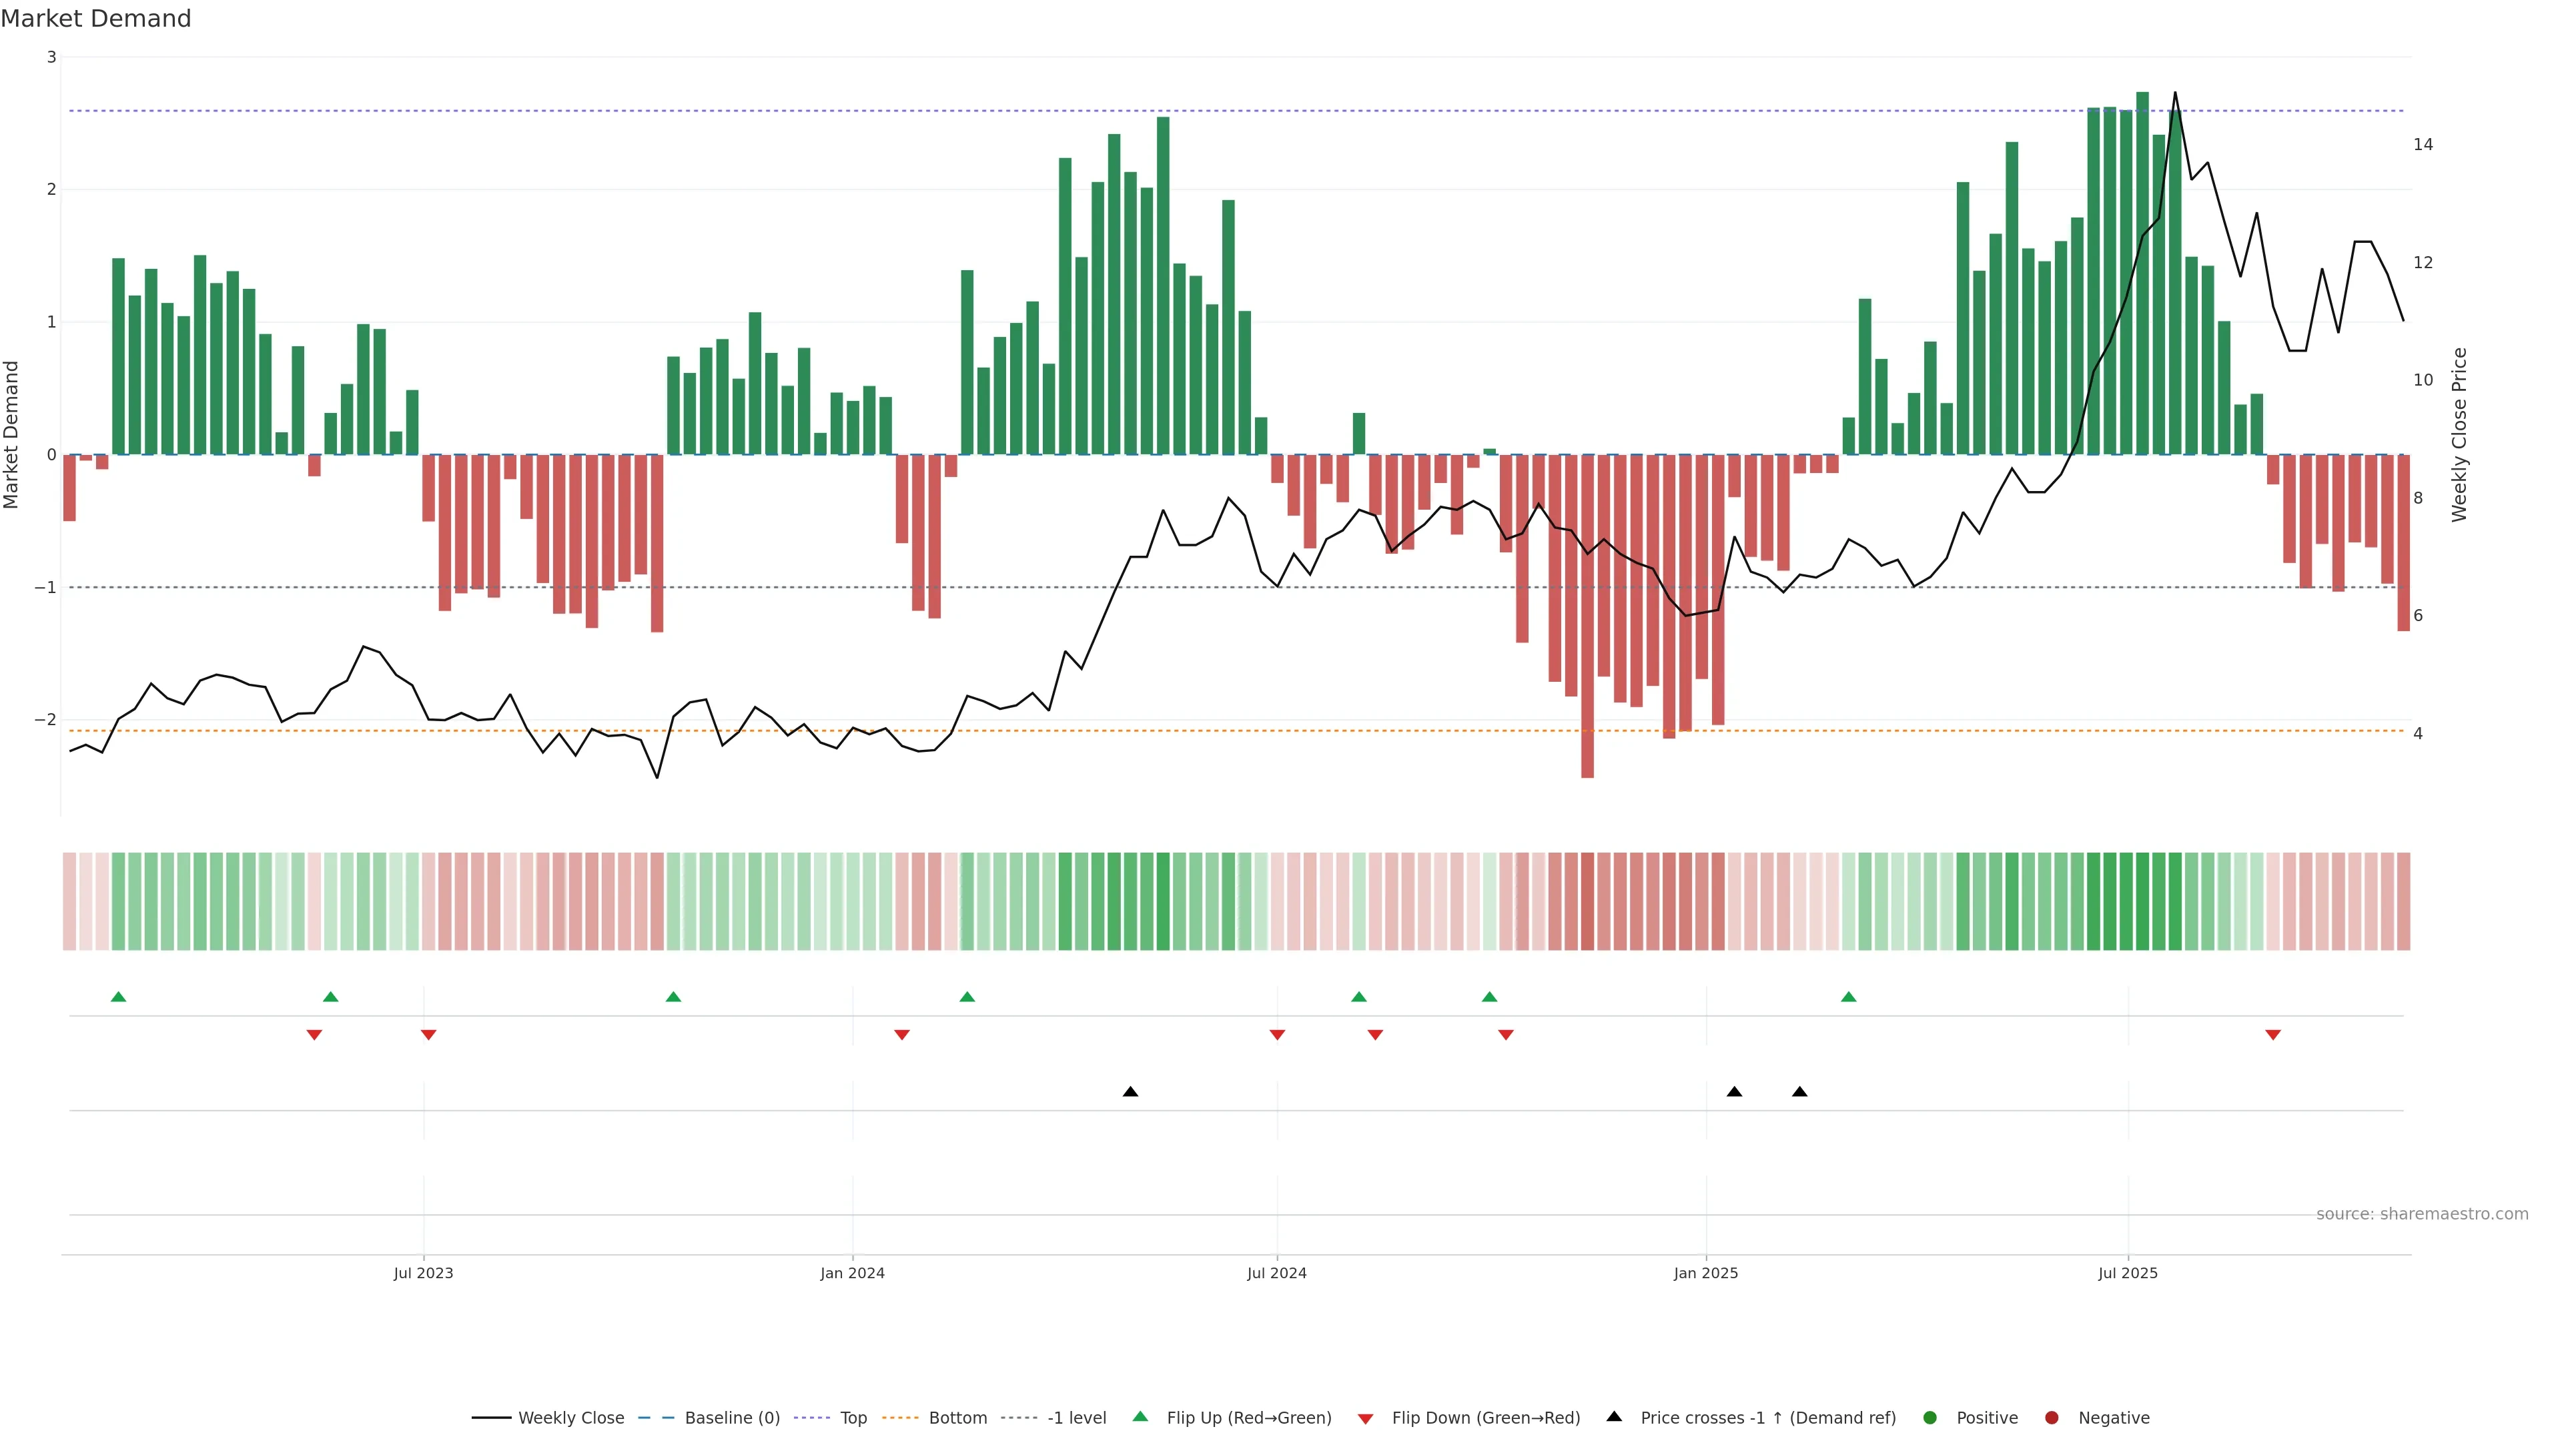
Task: Click the Jan 2025 x-axis label
Action: pyautogui.click(x=1706, y=1273)
